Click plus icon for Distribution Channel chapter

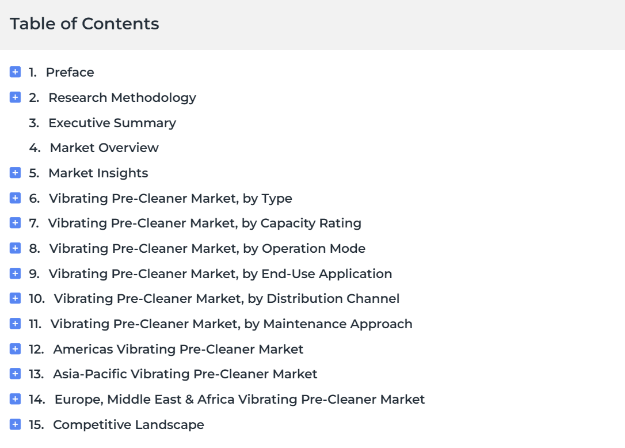coord(15,298)
